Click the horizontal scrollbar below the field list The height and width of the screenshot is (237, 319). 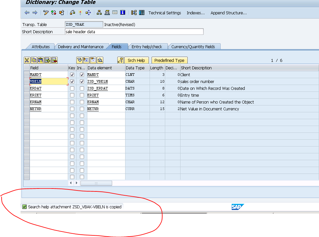(x=96, y=183)
